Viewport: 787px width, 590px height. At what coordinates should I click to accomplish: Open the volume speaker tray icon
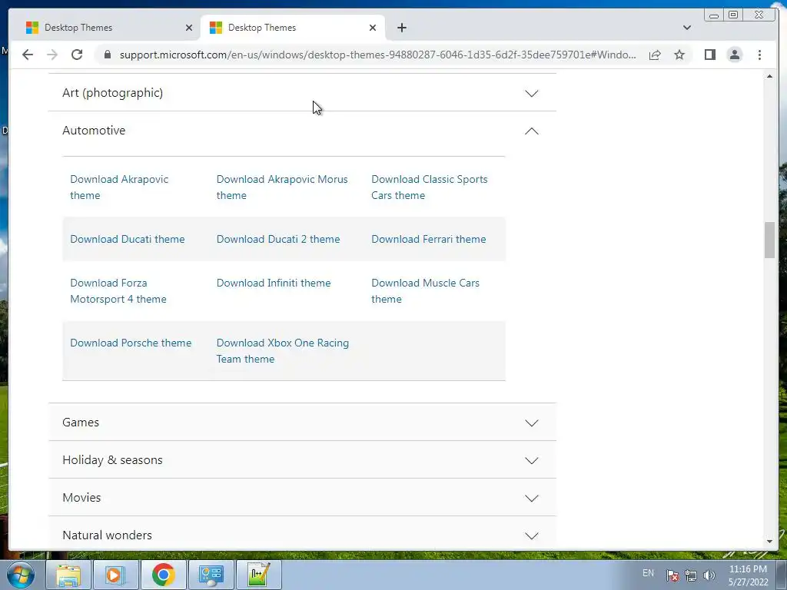click(x=709, y=575)
